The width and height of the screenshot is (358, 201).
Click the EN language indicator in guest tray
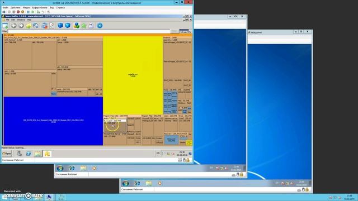coord(158,154)
